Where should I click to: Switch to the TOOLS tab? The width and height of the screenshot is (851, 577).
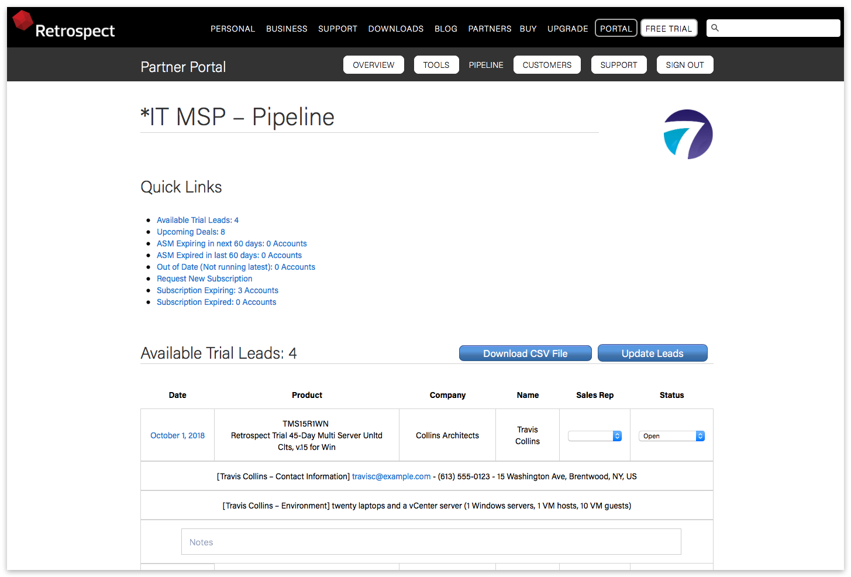coord(436,65)
